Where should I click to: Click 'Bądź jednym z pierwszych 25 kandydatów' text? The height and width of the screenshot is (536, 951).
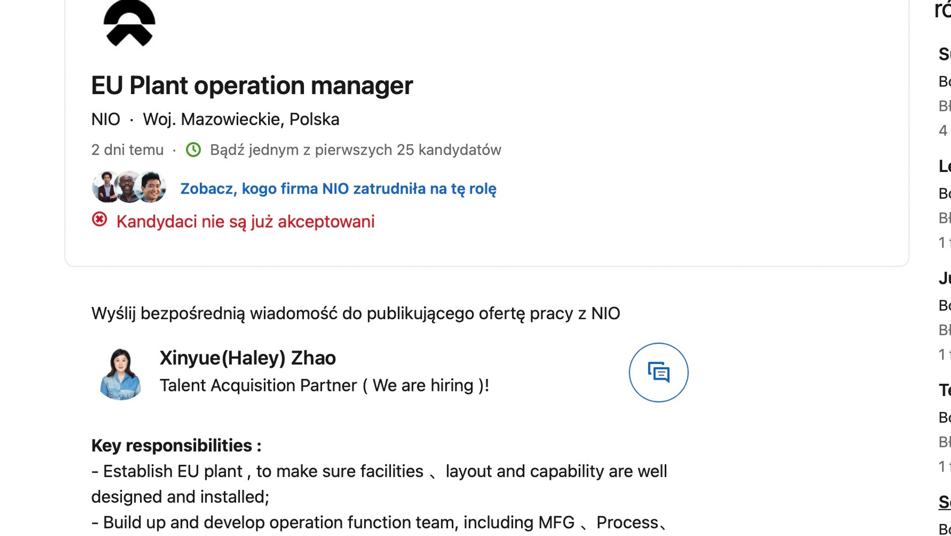(x=356, y=150)
